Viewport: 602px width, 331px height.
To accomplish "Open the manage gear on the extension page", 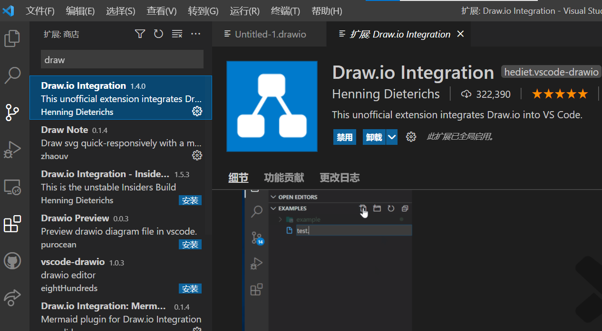I will [x=411, y=137].
